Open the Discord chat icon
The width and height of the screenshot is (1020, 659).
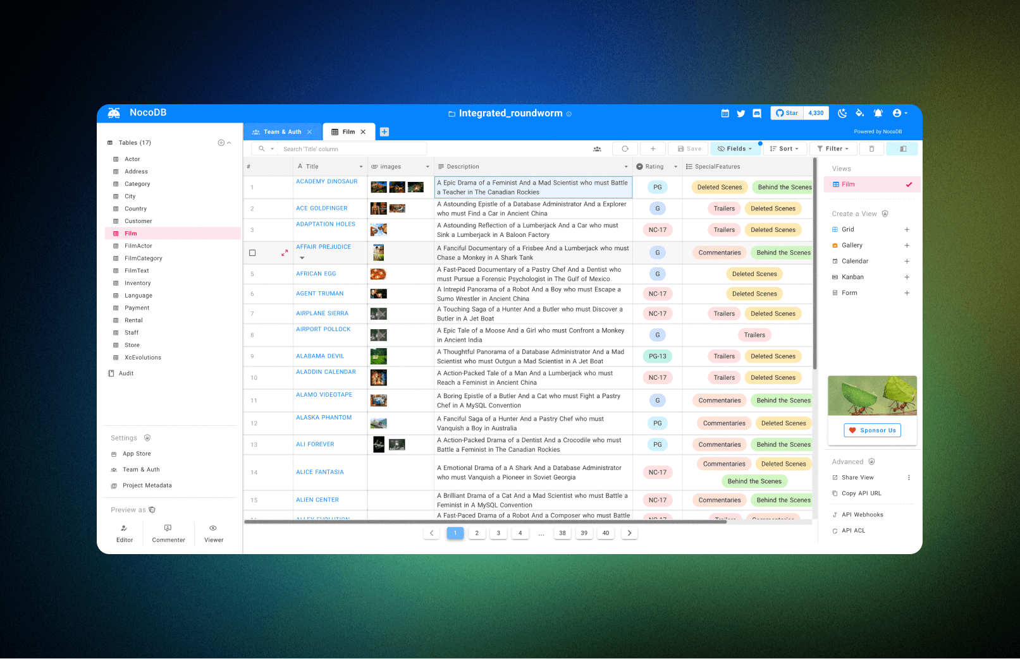click(x=756, y=113)
